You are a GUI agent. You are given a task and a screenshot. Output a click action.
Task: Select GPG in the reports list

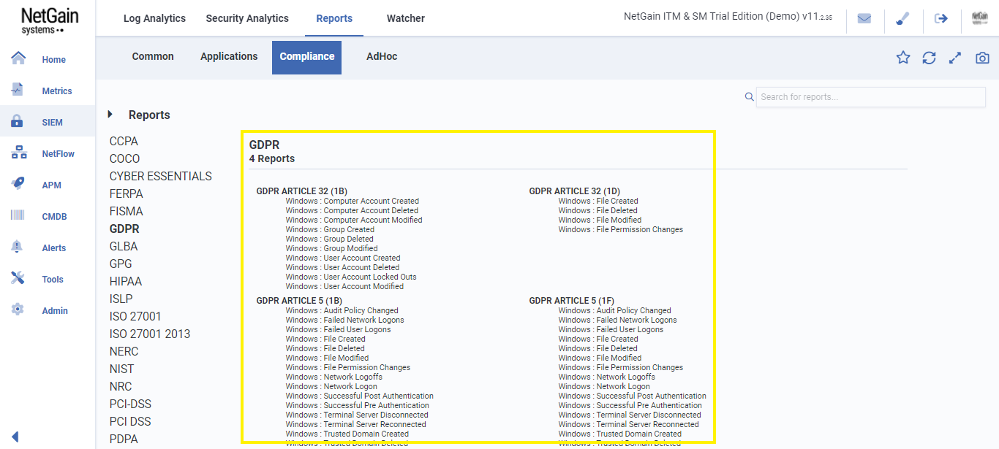pyautogui.click(x=121, y=264)
